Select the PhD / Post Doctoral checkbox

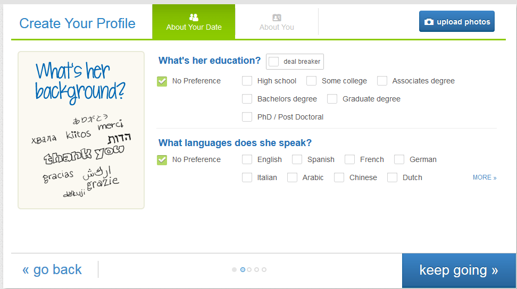pyautogui.click(x=247, y=117)
